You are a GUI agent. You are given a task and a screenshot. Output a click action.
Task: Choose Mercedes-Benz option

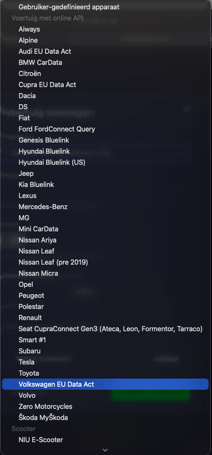(105, 206)
